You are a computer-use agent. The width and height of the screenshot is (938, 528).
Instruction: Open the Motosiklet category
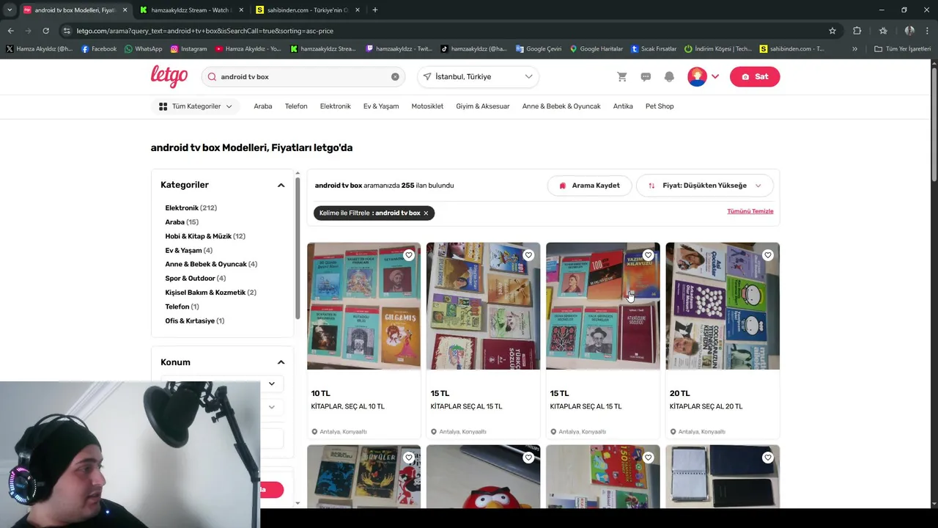pyautogui.click(x=427, y=106)
